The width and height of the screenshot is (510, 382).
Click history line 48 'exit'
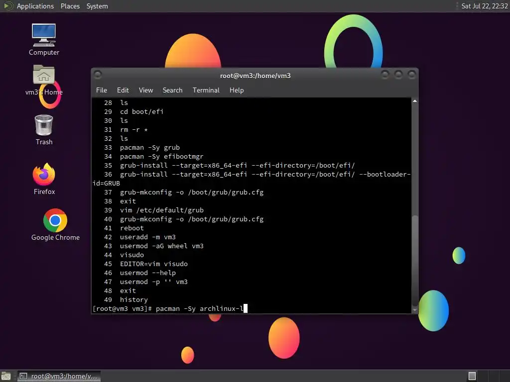pyautogui.click(x=128, y=290)
